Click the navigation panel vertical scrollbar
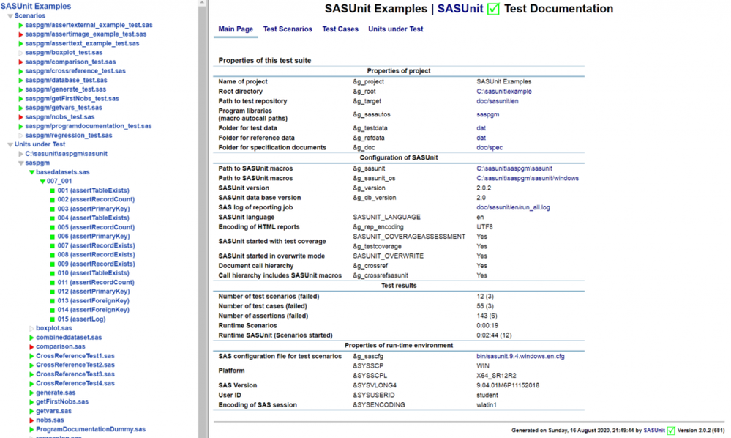 (x=203, y=220)
